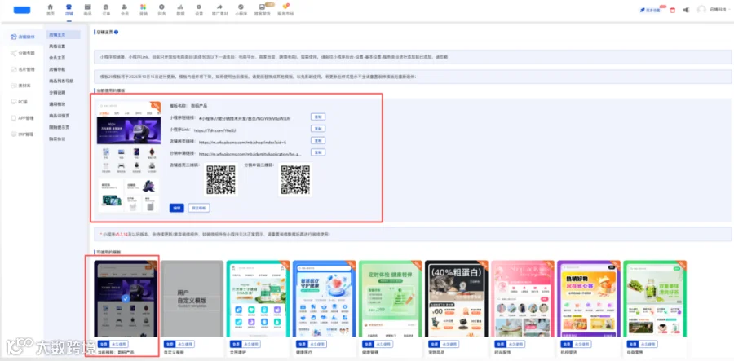Go to the 首页 home icon in top navigation

point(50,9)
